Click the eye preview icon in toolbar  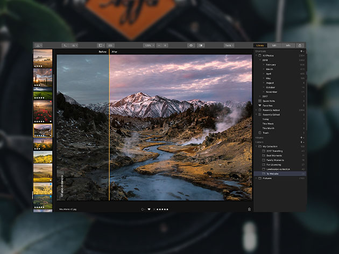click(190, 46)
